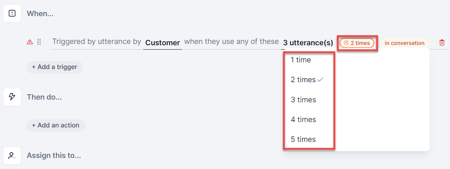Click the Assign this to... heading
This screenshot has height=169, width=450.
[x=54, y=156]
